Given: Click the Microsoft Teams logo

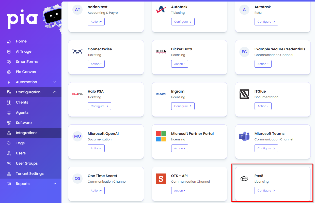Looking at the screenshot, I should [244, 136].
